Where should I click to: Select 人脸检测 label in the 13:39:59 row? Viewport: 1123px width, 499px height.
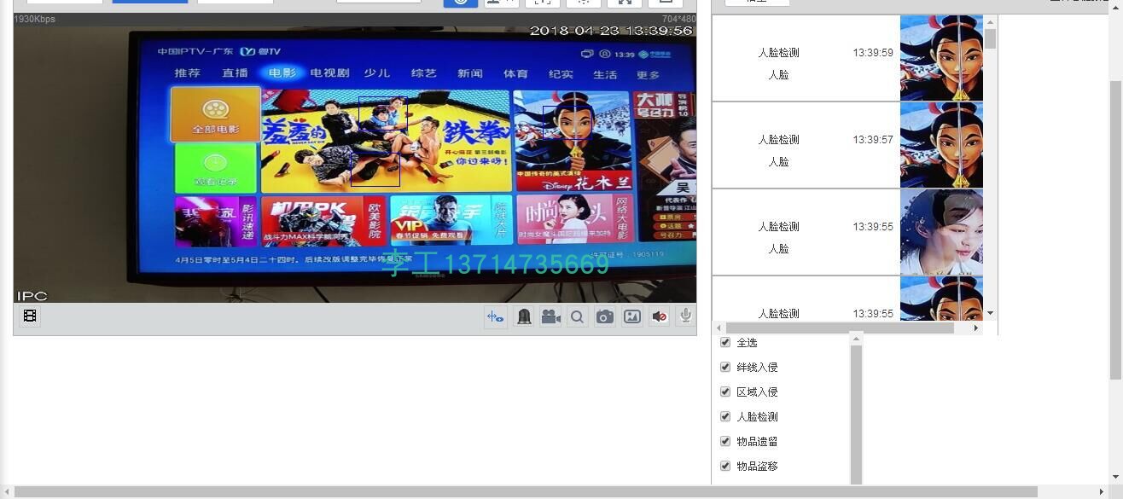[x=778, y=53]
